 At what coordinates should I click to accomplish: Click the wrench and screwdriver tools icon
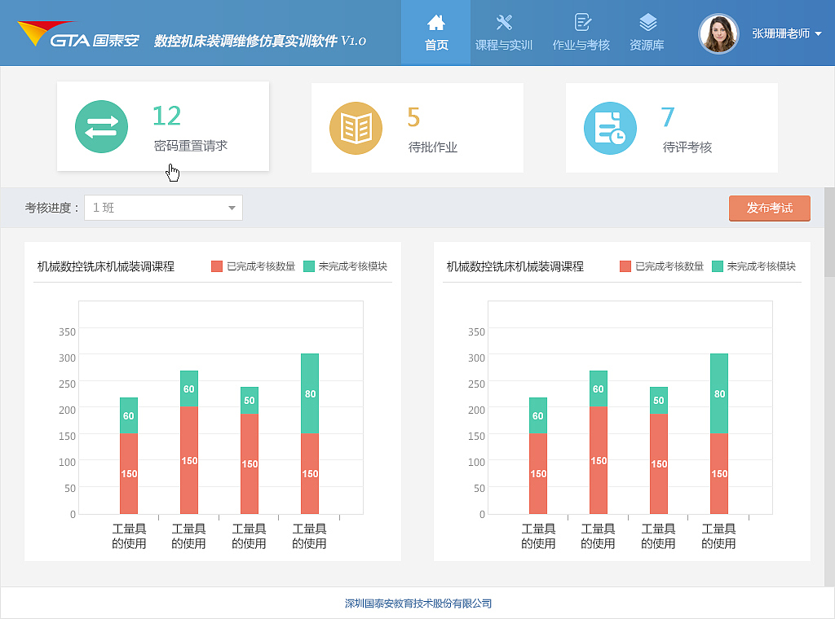pyautogui.click(x=504, y=22)
